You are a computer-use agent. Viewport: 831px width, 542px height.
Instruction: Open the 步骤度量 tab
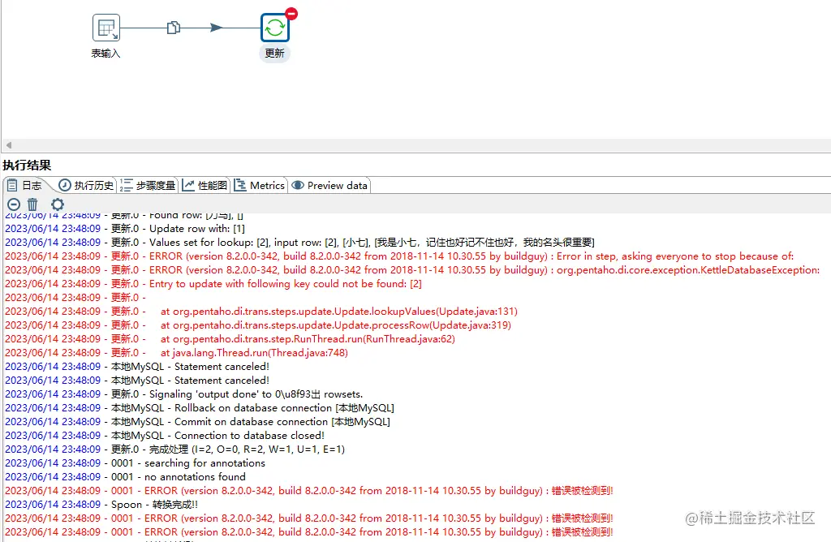click(148, 186)
